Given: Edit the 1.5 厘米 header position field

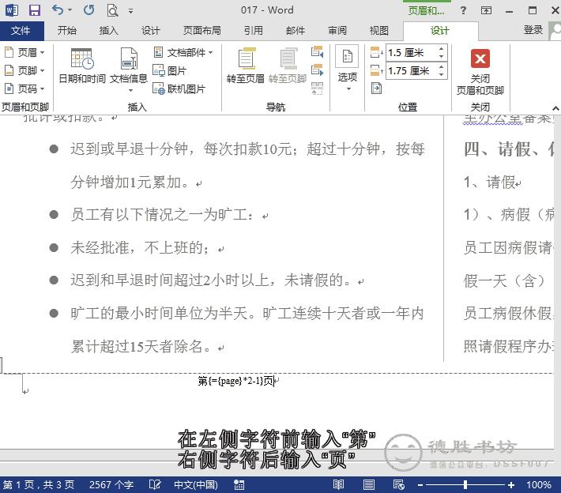Looking at the screenshot, I should (412, 53).
